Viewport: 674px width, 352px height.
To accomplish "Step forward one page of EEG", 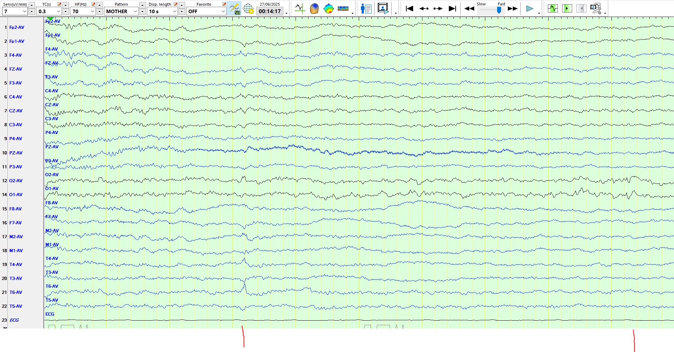I will (438, 8).
